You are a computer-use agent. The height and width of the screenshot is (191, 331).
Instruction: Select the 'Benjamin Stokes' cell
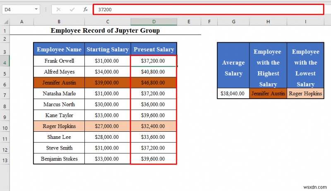pyautogui.click(x=59, y=159)
